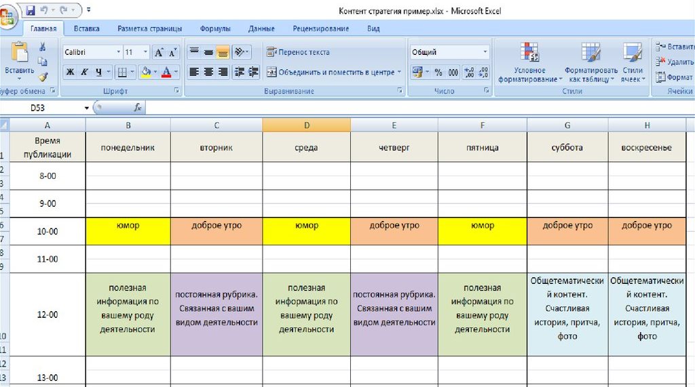The width and height of the screenshot is (695, 387).
Task: Switch to Разметка страницы tab
Action: coord(150,28)
